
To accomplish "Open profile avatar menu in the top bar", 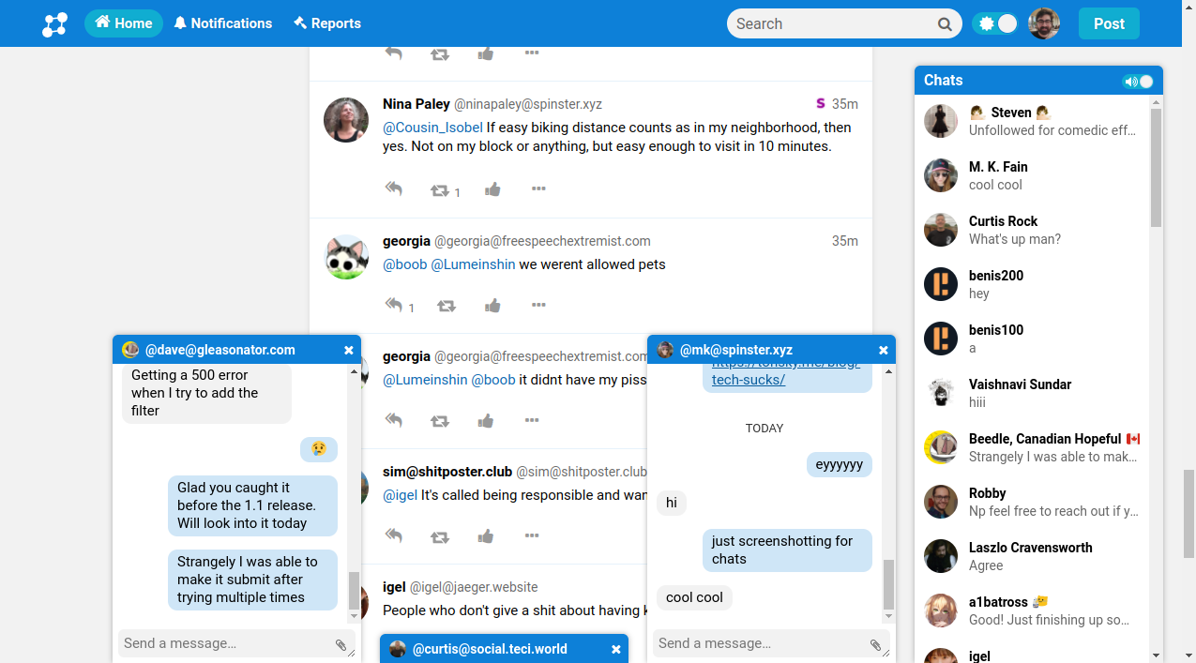I will pos(1044,23).
